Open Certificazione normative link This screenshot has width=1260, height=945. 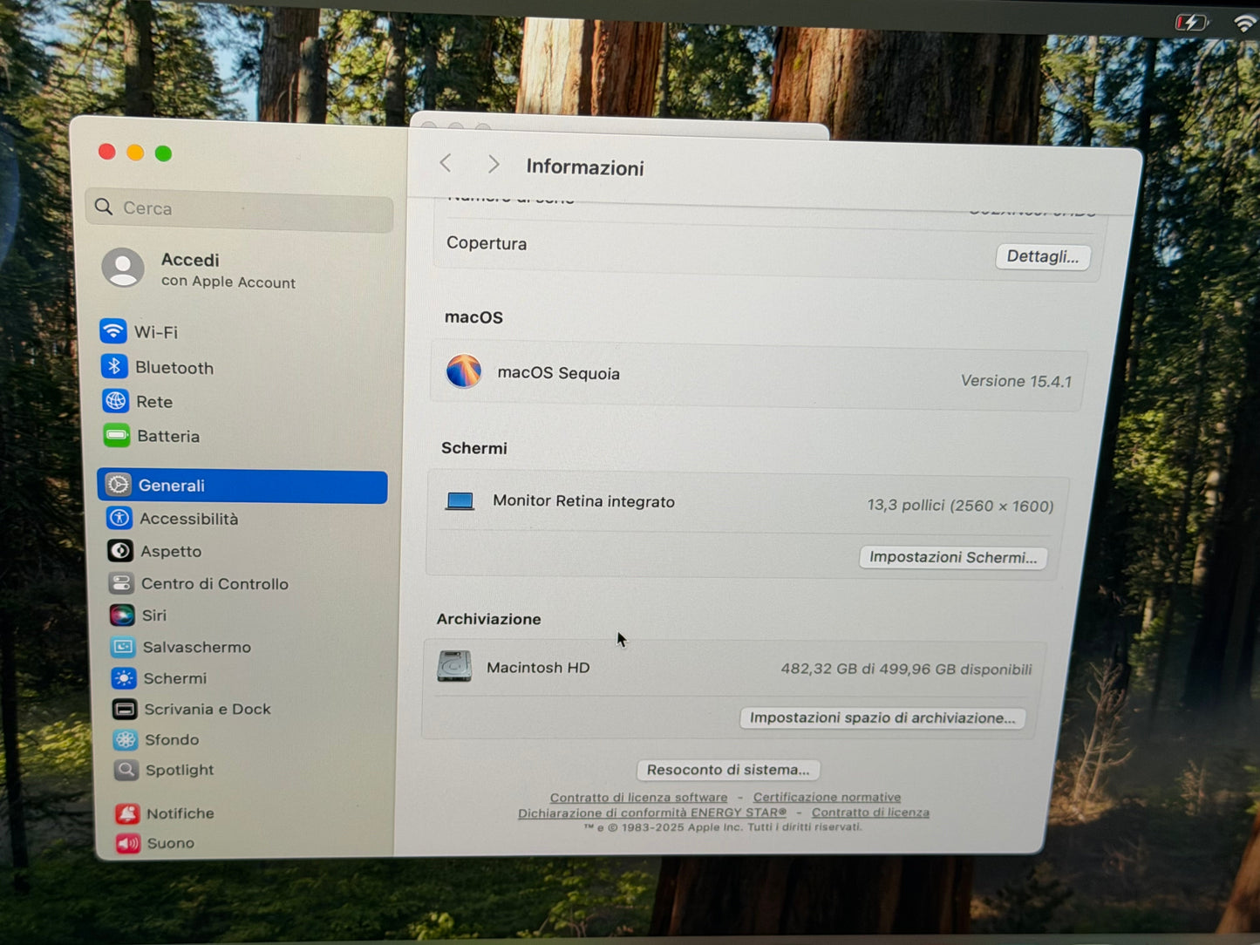(827, 797)
